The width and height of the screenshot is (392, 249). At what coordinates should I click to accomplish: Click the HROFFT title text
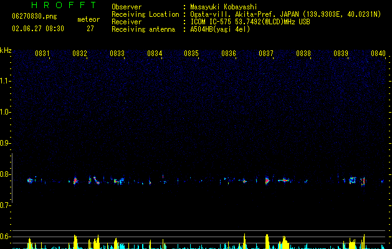click(64, 5)
